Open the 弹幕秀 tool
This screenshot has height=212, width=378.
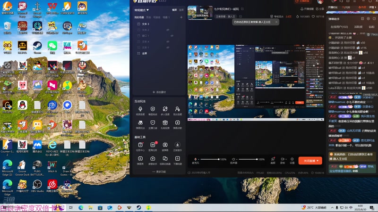[140, 160]
